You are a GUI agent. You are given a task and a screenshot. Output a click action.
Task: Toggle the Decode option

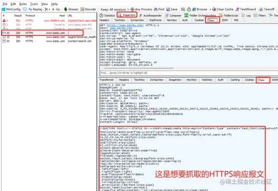coord(88,9)
